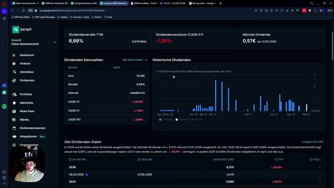Open the Dividenden coins icon
This screenshot has width=334, height=188.
(14, 80)
